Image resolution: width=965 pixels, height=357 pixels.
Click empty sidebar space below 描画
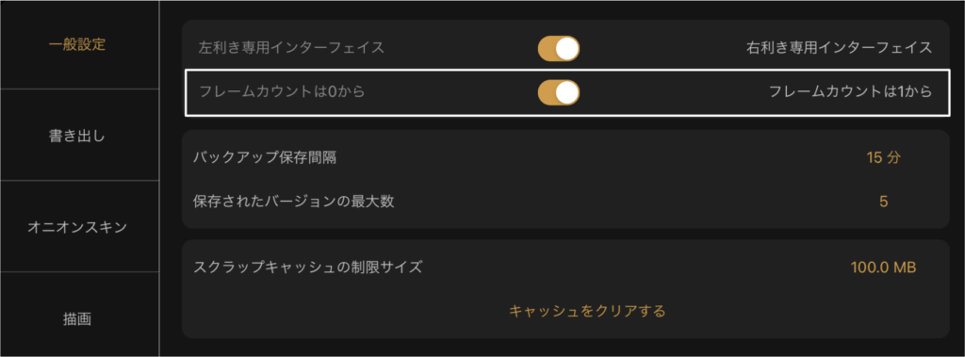77,345
